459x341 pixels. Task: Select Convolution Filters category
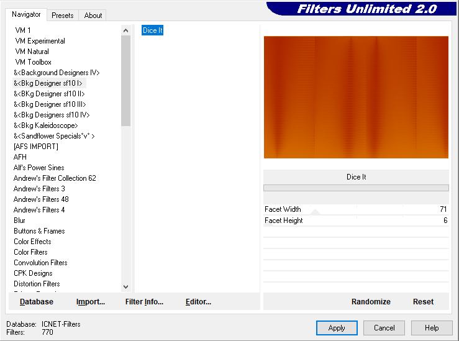coord(40,262)
